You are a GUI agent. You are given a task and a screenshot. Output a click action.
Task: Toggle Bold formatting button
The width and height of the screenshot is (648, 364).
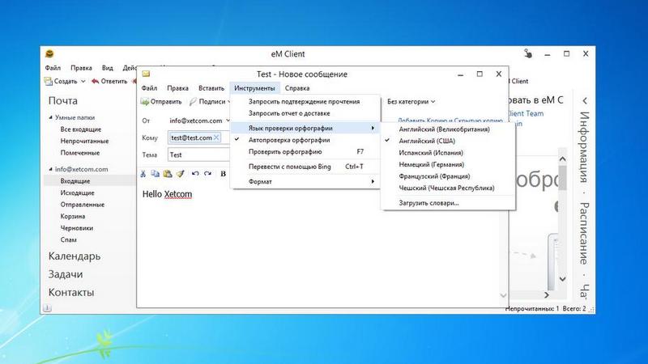[x=224, y=174]
